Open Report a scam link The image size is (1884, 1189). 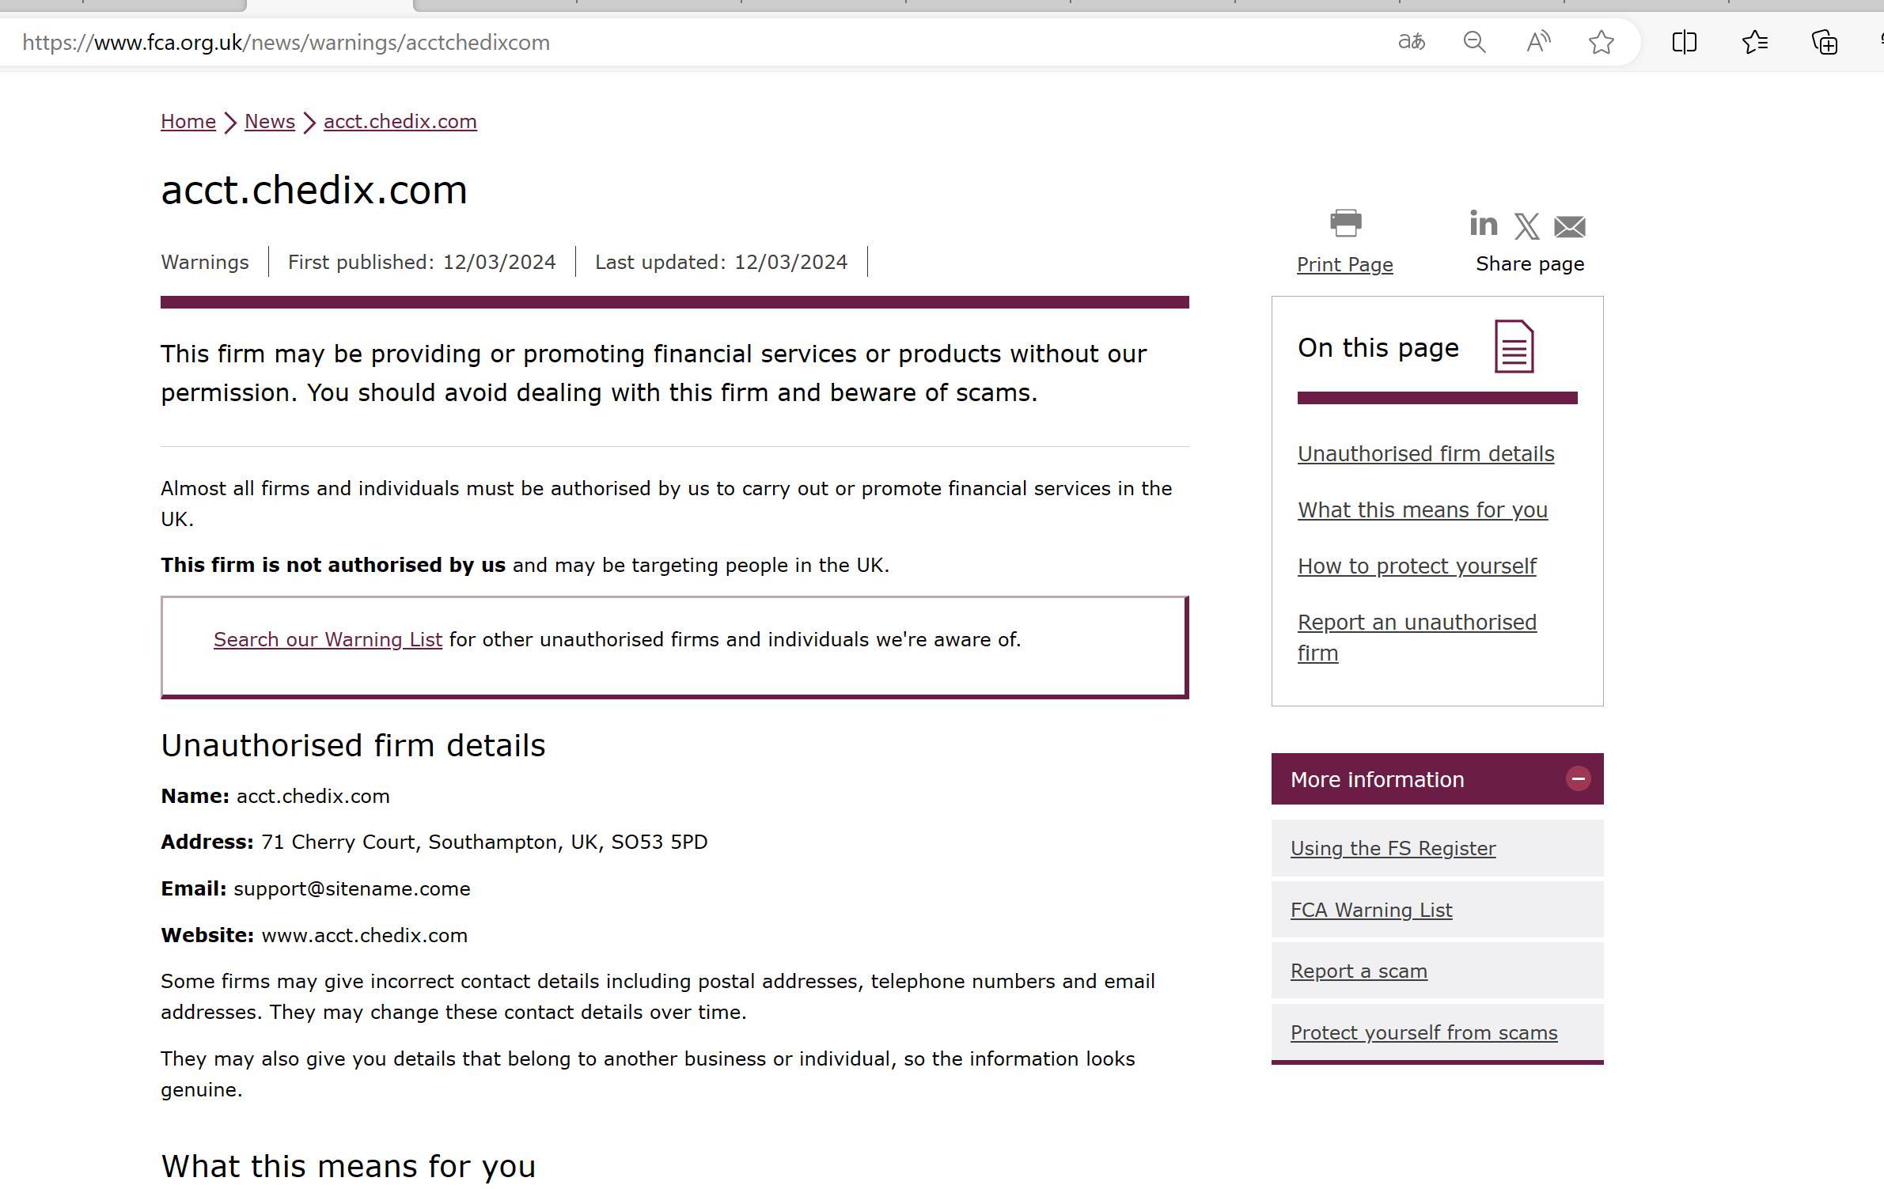tap(1359, 971)
